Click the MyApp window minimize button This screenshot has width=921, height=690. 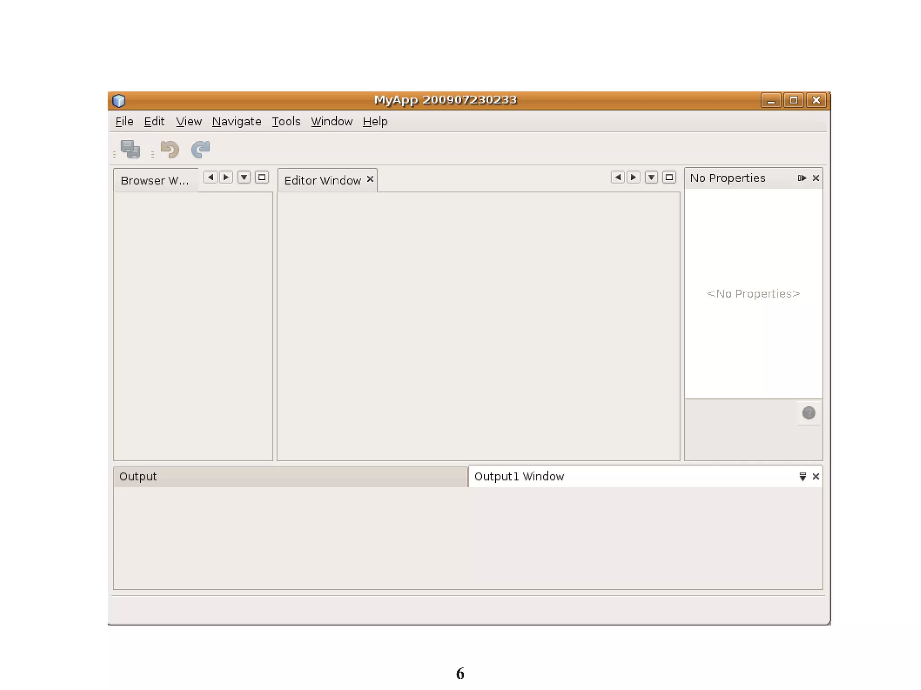coord(771,100)
